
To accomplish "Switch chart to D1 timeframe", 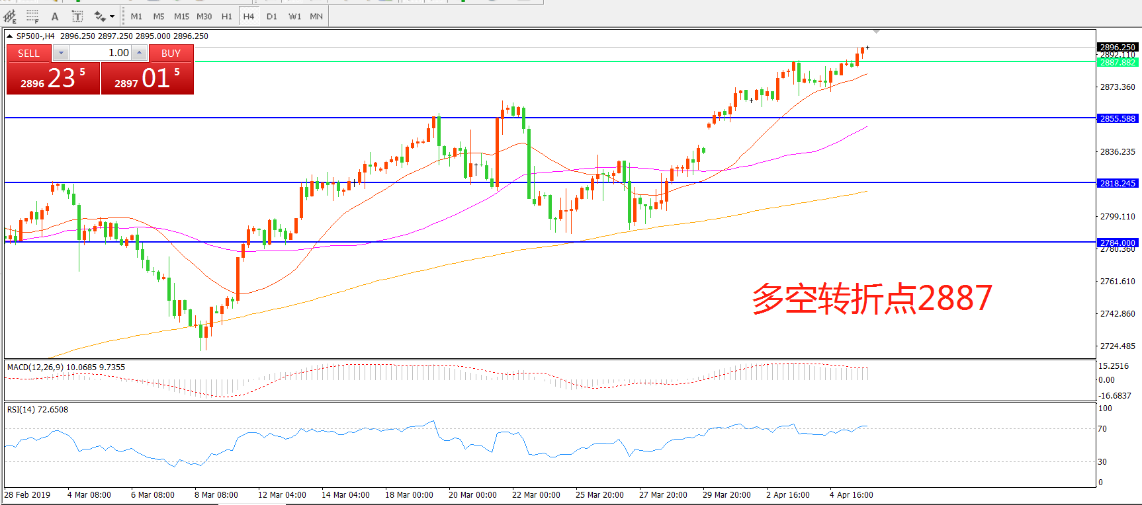I will pos(272,17).
